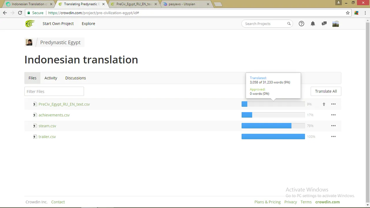
Task: Click the Crowdin logo icon
Action: point(30,24)
